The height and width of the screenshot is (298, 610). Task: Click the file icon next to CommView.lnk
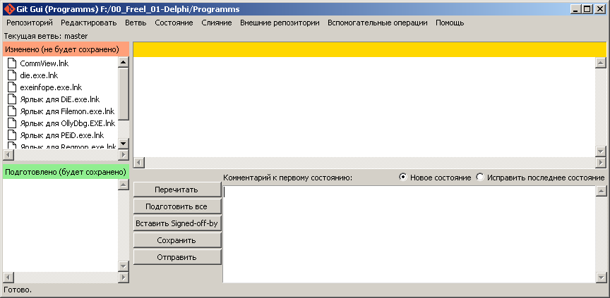click(x=12, y=63)
